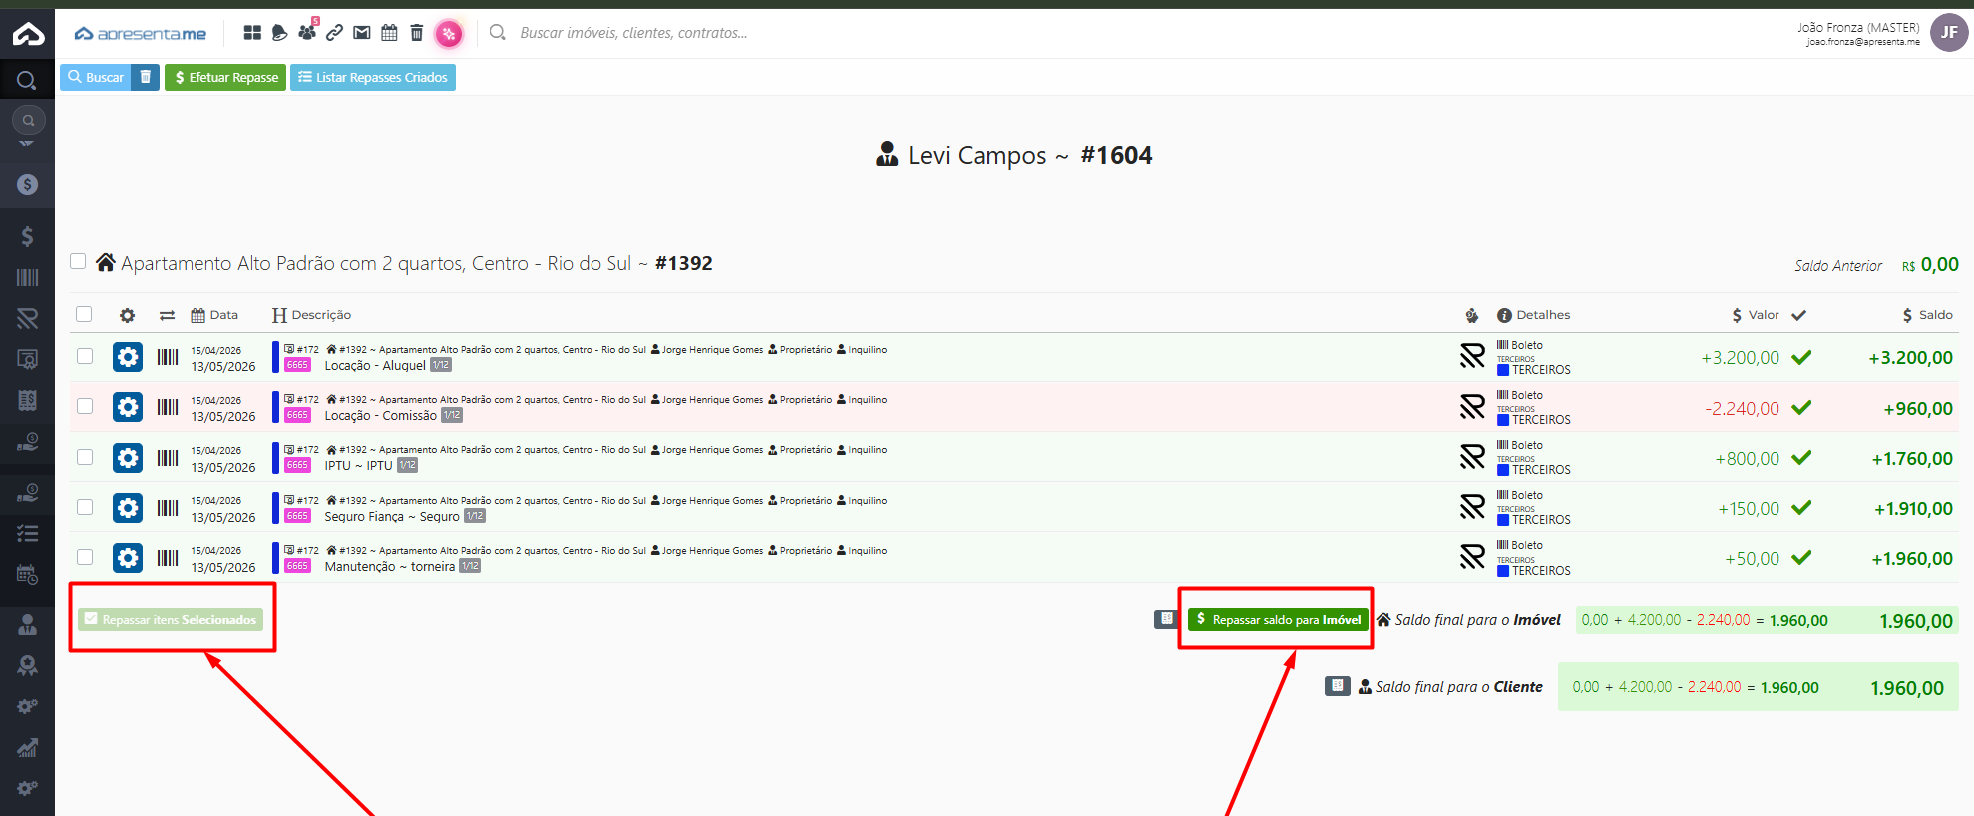
Task: Open the pink AI sparkle assistant button
Action: pyautogui.click(x=449, y=34)
